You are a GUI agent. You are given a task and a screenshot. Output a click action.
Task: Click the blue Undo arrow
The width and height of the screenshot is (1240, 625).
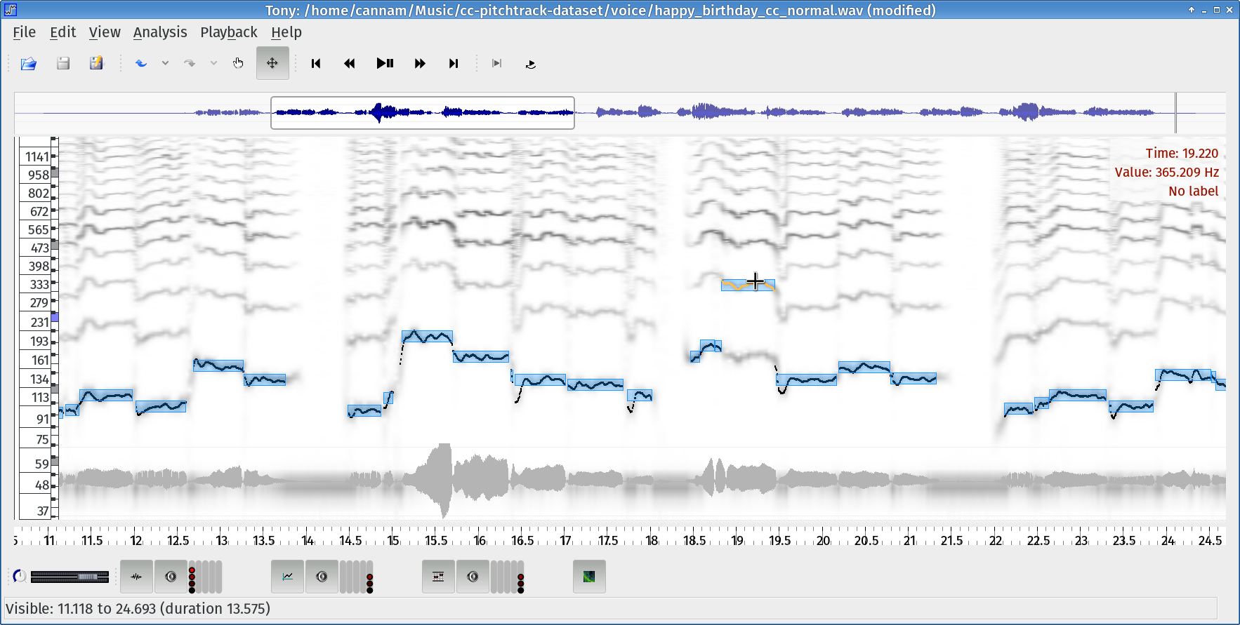141,64
